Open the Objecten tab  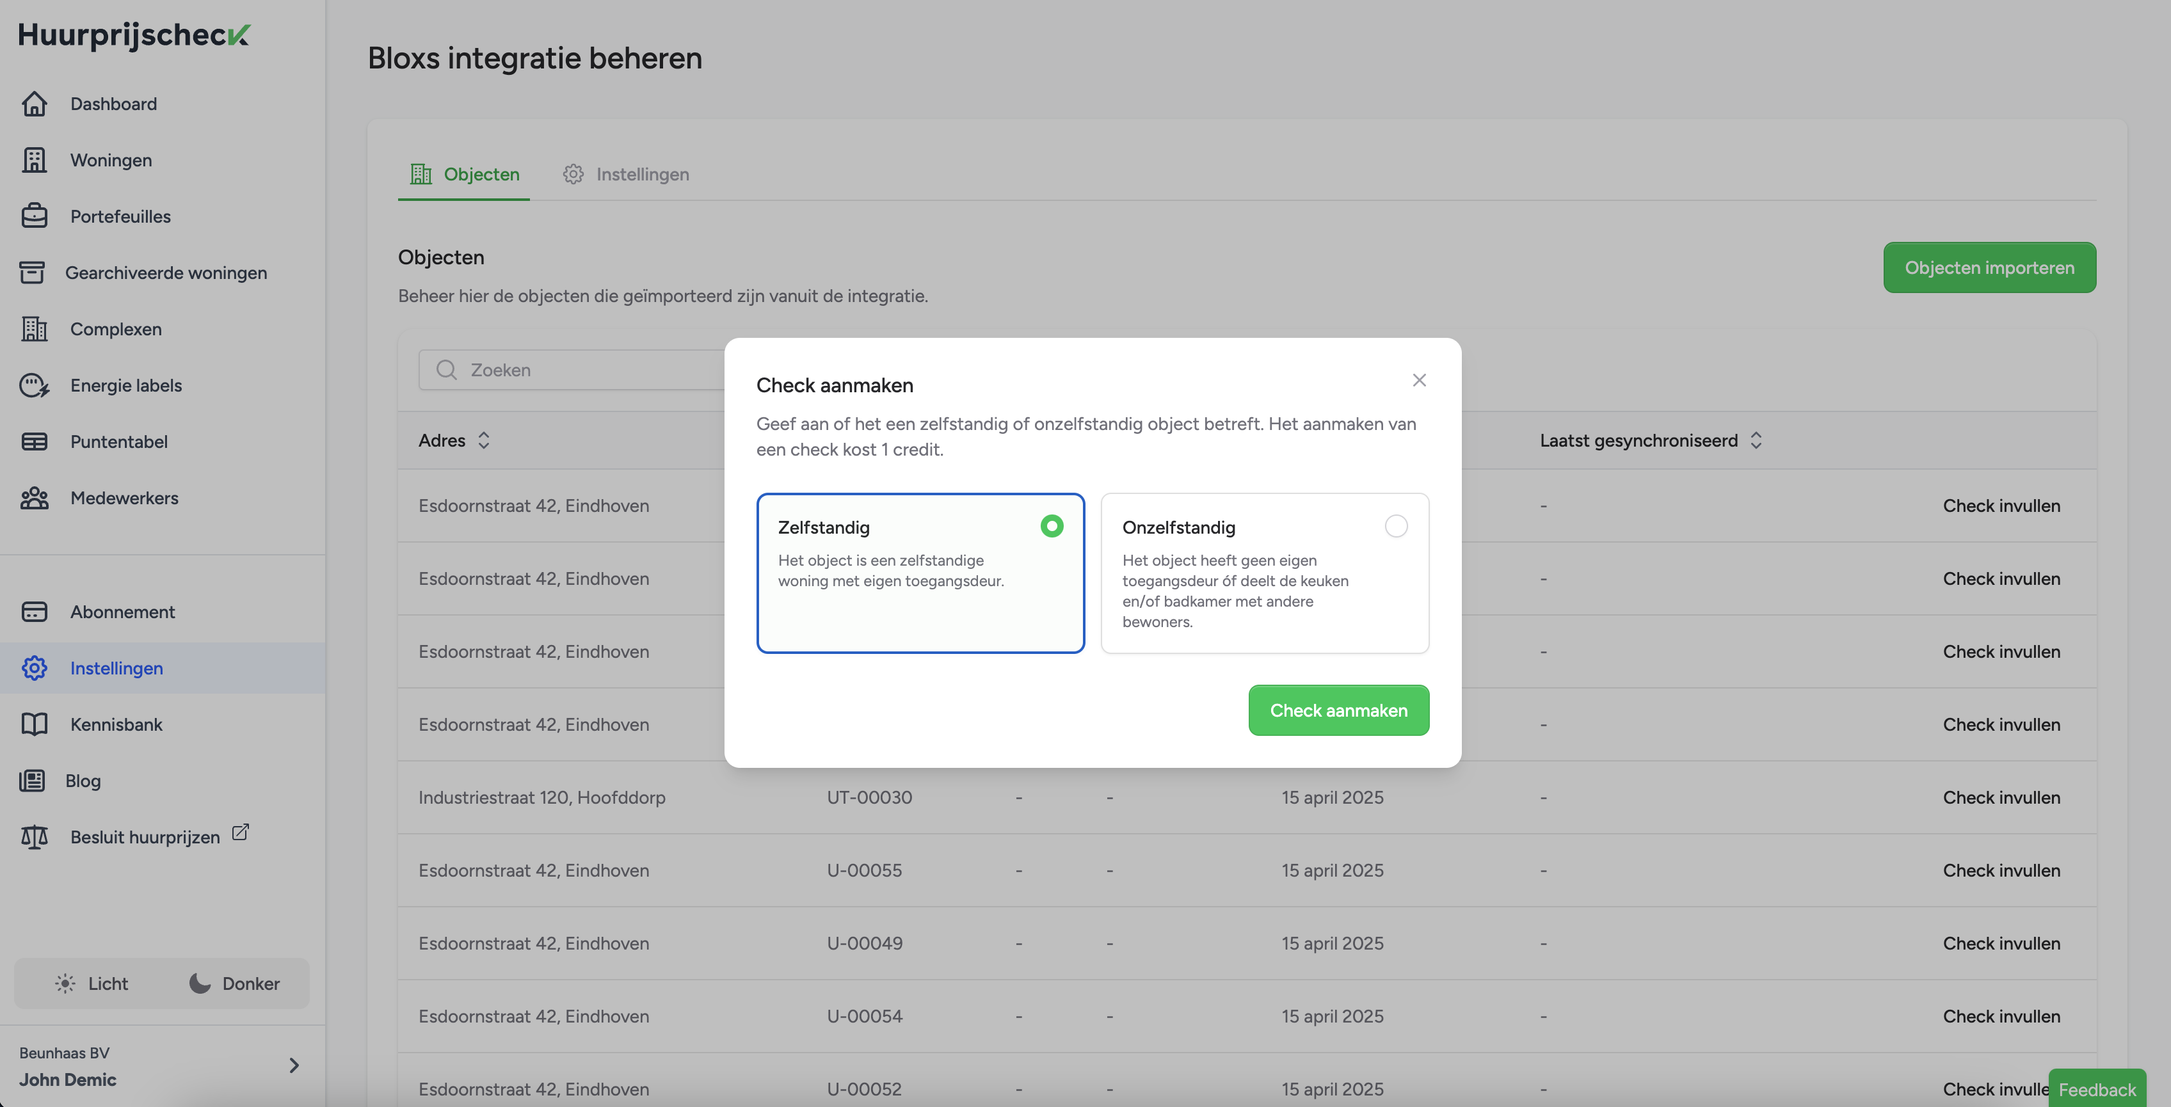465,175
